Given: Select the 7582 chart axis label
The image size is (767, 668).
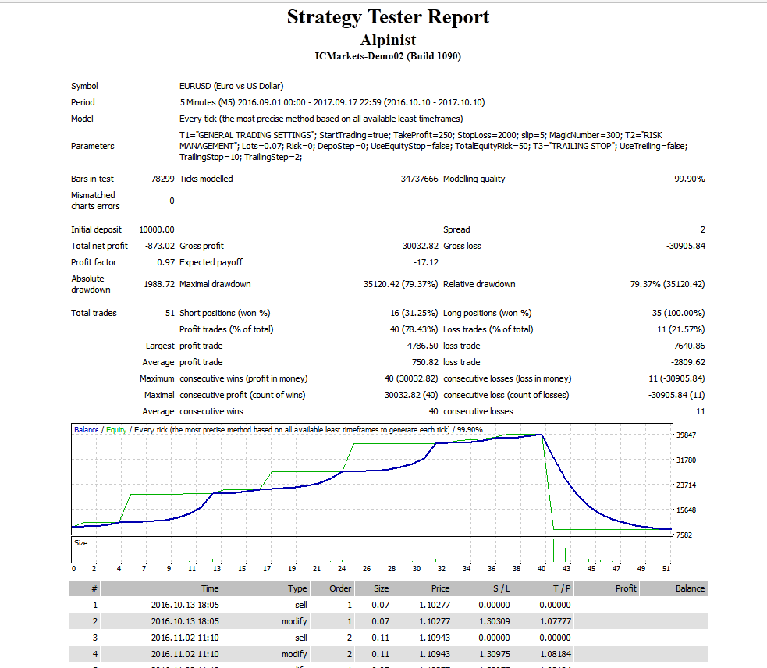Looking at the screenshot, I should 684,535.
